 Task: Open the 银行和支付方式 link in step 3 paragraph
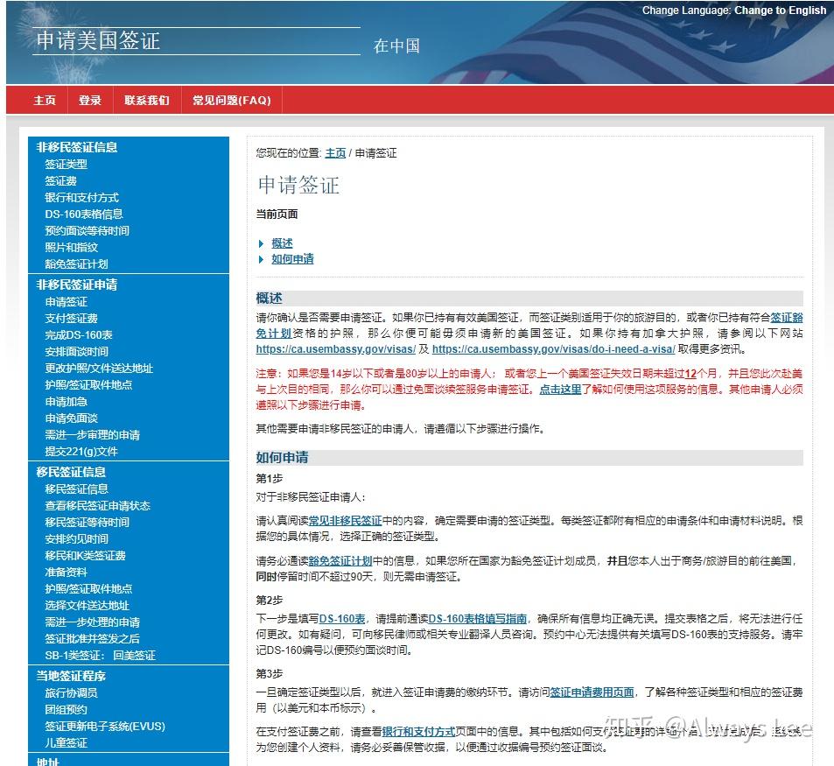pos(418,732)
